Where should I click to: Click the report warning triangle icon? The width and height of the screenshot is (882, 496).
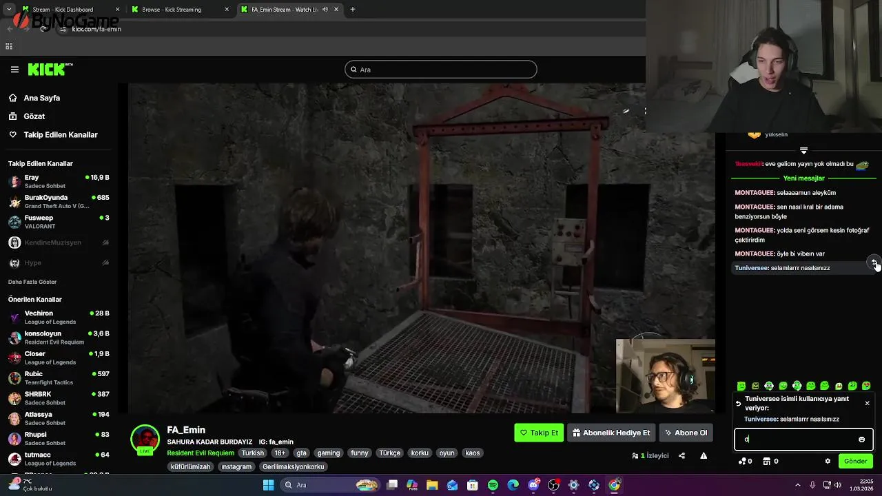(704, 455)
